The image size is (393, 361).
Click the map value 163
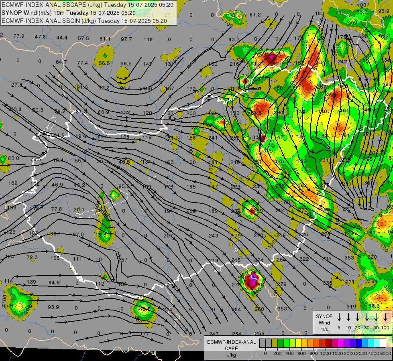[x=169, y=162]
